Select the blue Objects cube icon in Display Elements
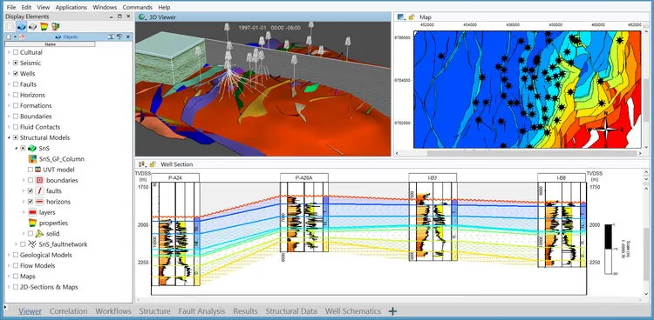The width and height of the screenshot is (654, 320). click(x=21, y=27)
